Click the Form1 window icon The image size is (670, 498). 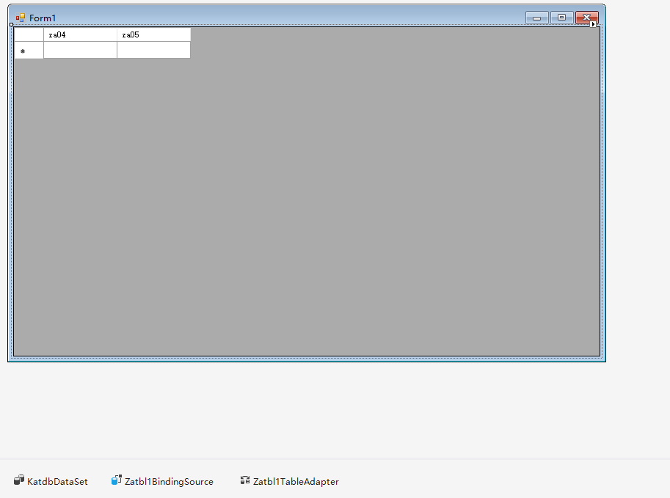coord(20,18)
